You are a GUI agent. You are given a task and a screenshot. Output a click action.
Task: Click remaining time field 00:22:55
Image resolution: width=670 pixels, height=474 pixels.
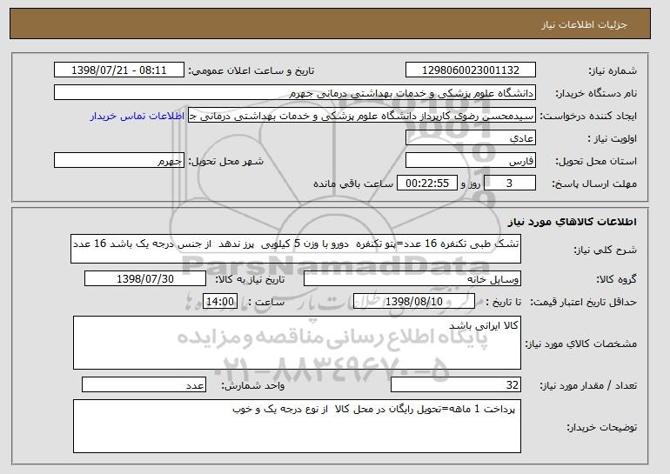(427, 184)
